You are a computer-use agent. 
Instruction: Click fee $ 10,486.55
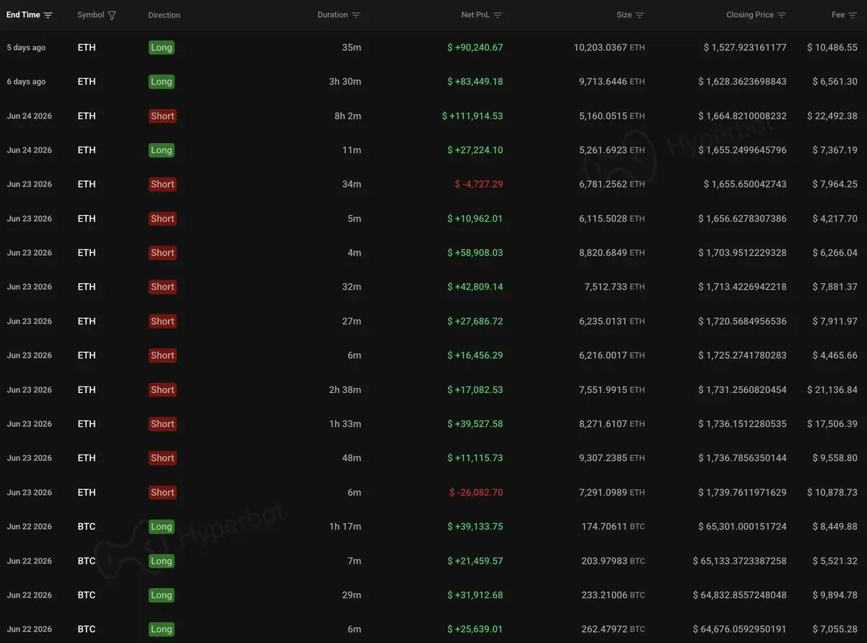click(x=832, y=48)
